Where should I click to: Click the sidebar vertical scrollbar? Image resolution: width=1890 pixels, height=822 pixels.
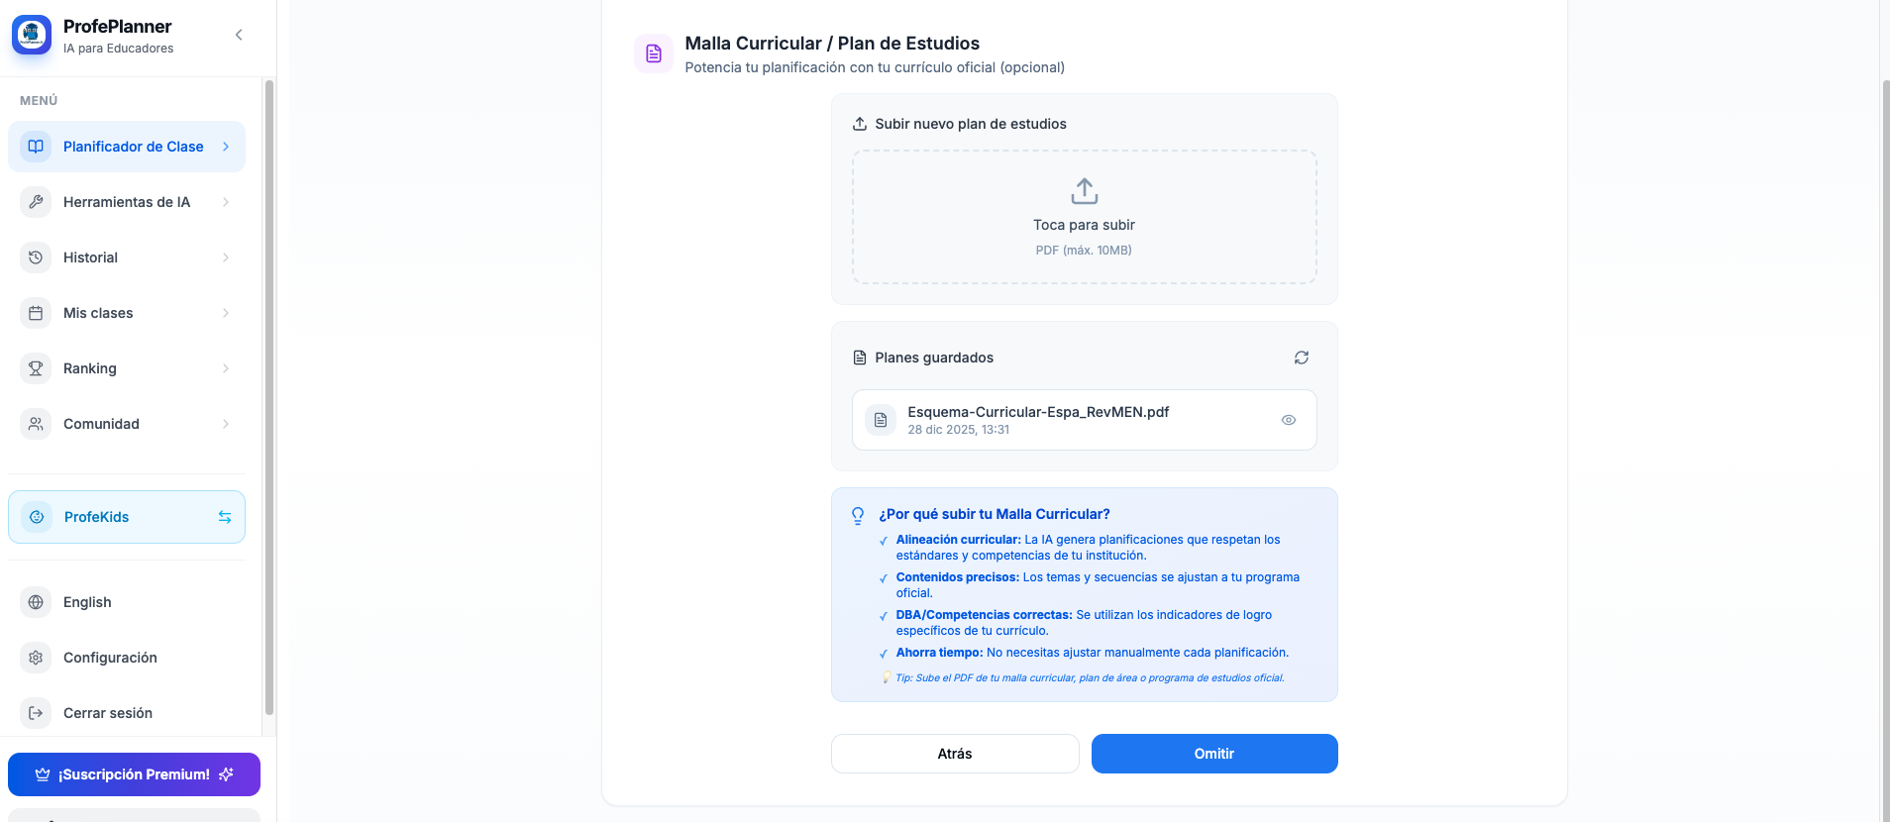tap(268, 396)
